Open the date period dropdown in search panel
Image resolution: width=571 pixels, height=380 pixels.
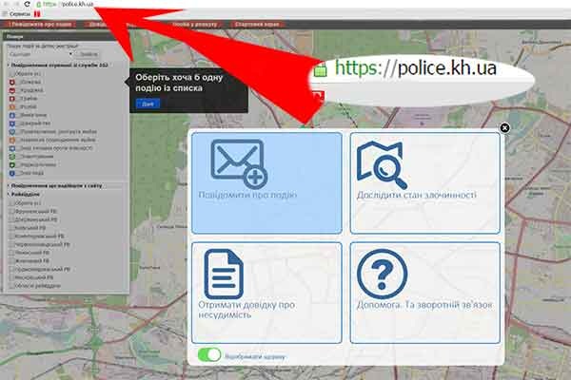(x=38, y=54)
